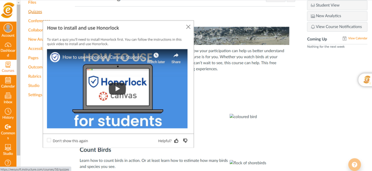Click Watch later on video
Screen dimensions: 372x171
point(156,57)
